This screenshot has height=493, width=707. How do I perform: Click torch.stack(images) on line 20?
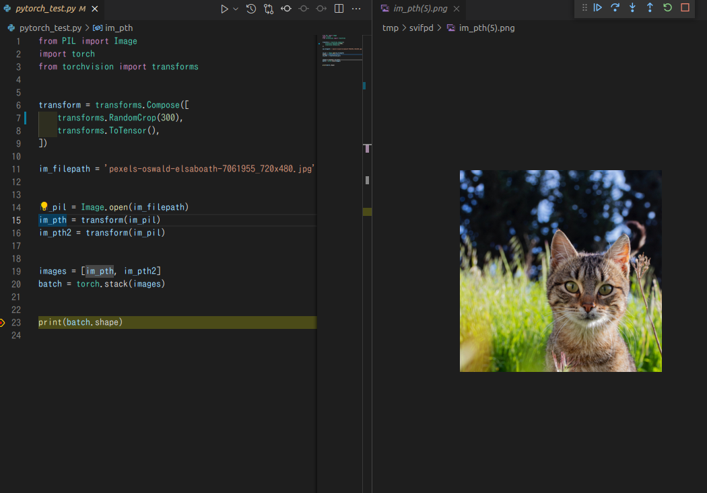coord(121,284)
